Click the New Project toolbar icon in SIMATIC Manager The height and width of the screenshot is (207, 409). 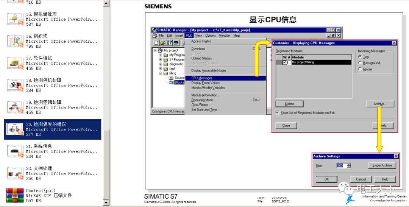156,43
